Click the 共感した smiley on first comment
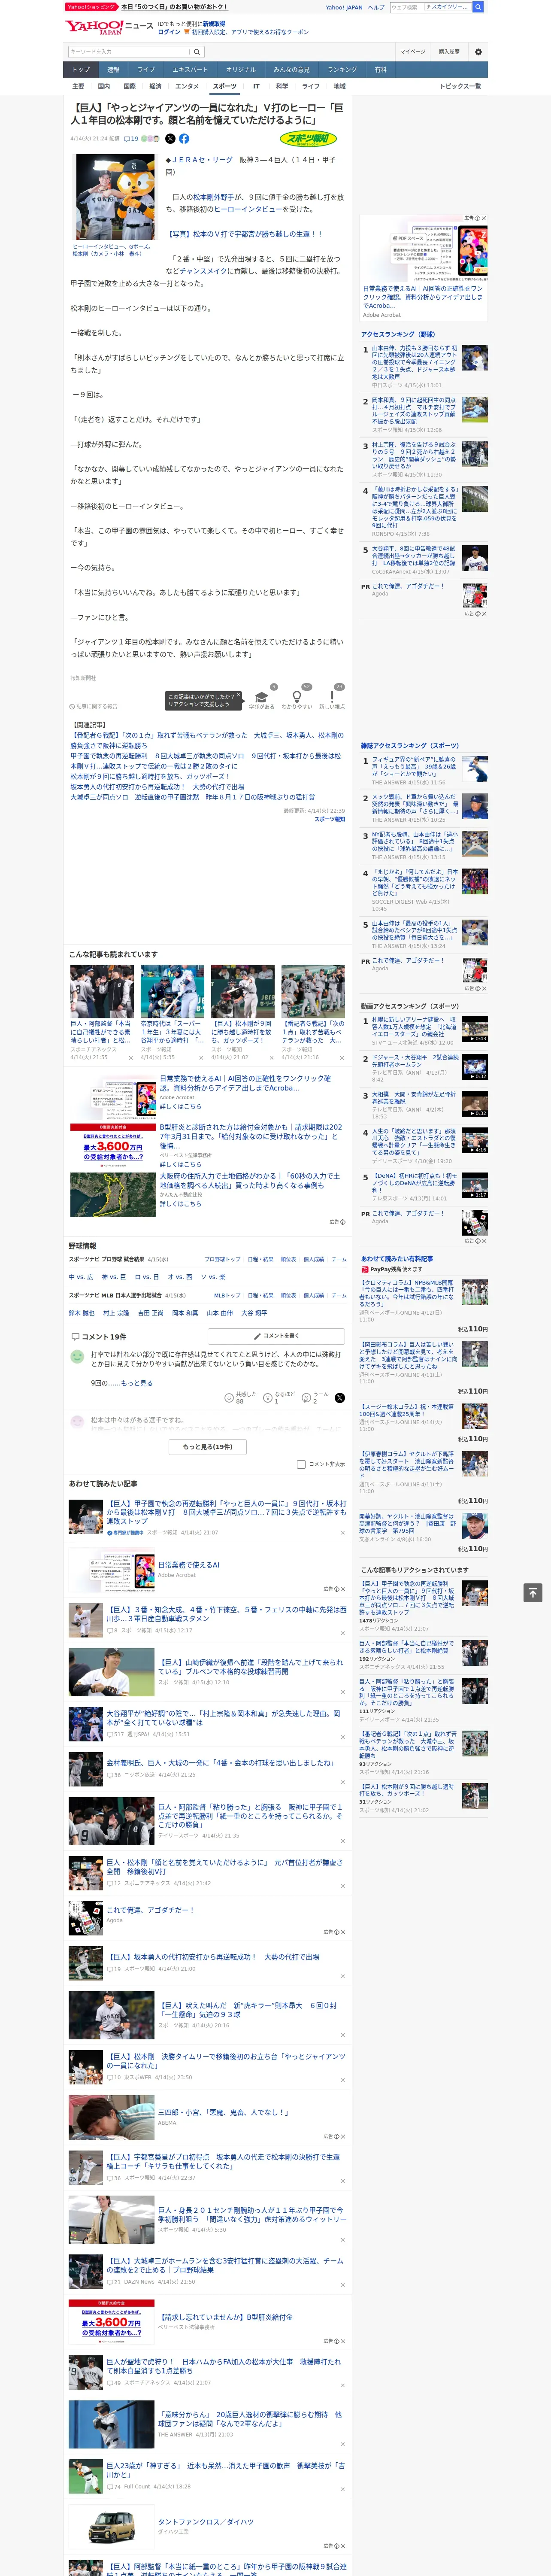551x2576 pixels. pyautogui.click(x=230, y=1397)
